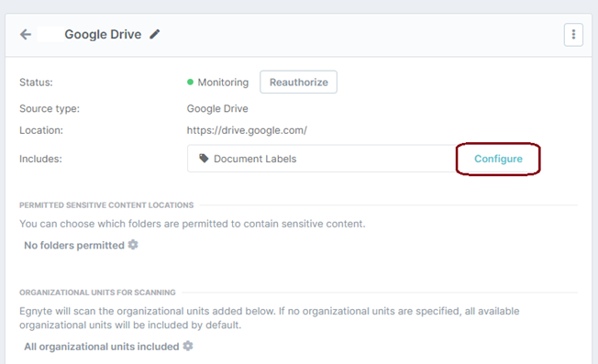Image resolution: width=598 pixels, height=364 pixels.
Task: Click the Document Labels field text
Action: point(255,159)
